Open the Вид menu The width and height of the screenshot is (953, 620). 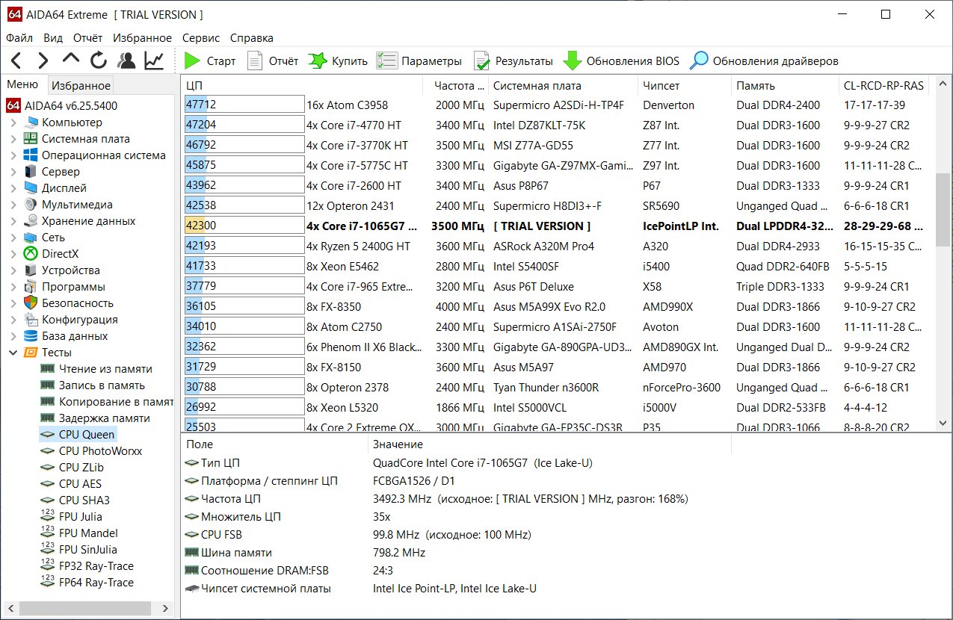point(53,38)
